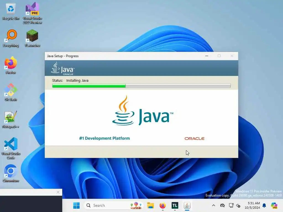
Task: Select the Firefox desktop shortcut
Action: click(x=11, y=65)
